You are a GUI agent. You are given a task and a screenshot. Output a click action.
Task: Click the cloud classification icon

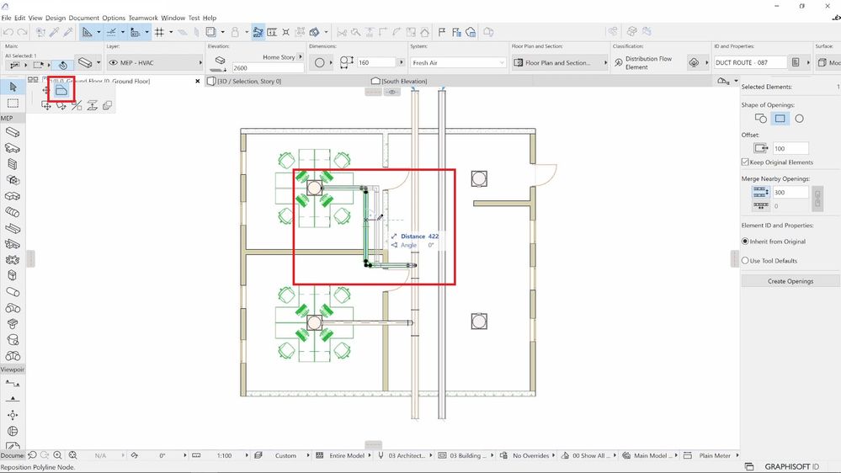pos(694,63)
